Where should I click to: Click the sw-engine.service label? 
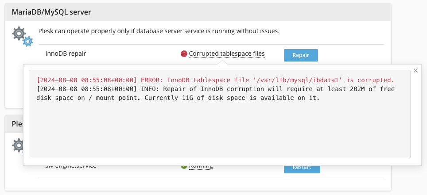pos(71,167)
